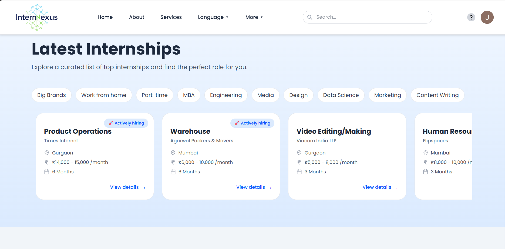Filter by Big Brands
Viewport: 505px width, 249px height.
click(x=52, y=95)
